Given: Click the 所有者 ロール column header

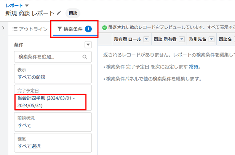Looking at the screenshot, I should [x=128, y=39].
